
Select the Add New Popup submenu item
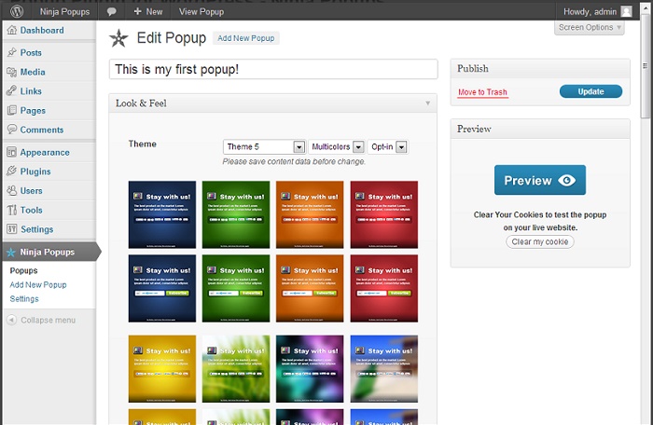click(38, 285)
